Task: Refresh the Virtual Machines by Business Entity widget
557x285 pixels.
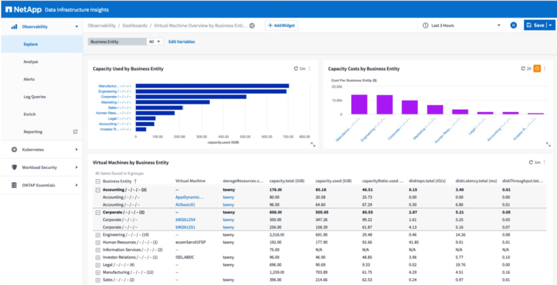Action: click(531, 163)
